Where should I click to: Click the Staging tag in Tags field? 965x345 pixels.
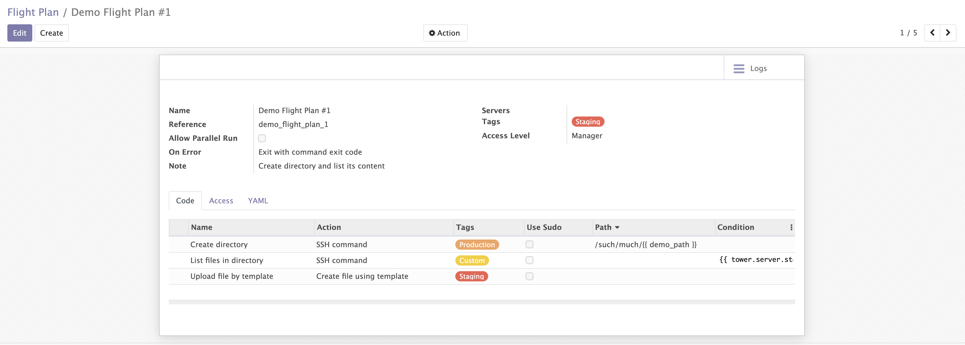click(587, 122)
